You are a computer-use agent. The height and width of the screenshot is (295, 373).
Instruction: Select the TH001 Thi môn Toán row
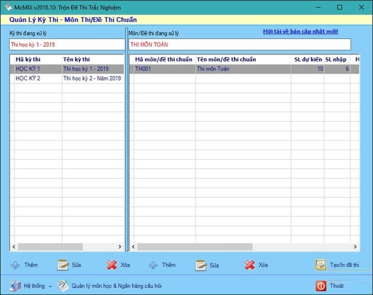(x=245, y=69)
